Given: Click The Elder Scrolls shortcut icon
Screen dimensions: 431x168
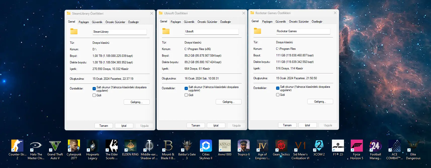Looking at the screenshot, I should coord(112,150).
